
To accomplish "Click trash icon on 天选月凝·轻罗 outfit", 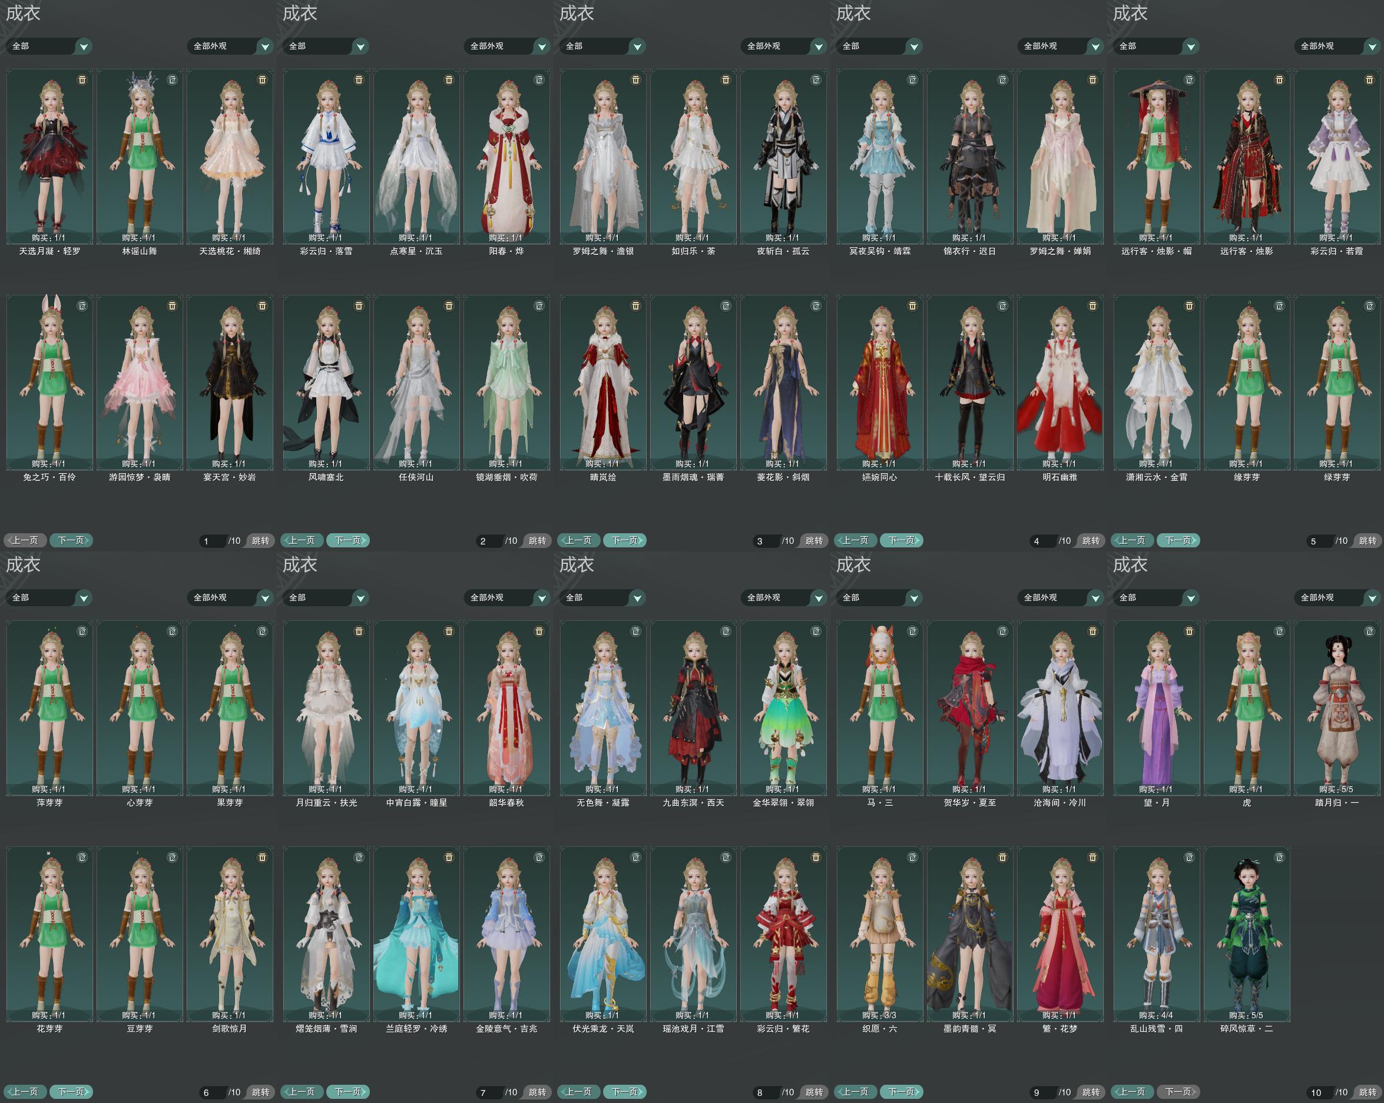I will point(82,79).
